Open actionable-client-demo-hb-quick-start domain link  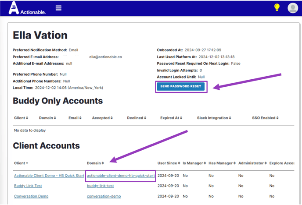pyautogui.click(x=121, y=176)
